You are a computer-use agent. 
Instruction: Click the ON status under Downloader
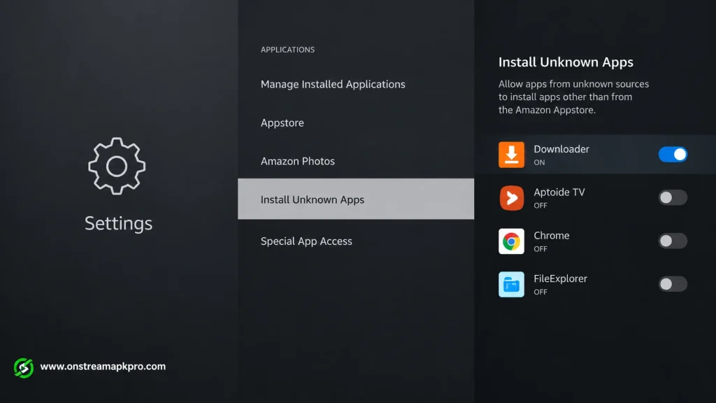(539, 162)
